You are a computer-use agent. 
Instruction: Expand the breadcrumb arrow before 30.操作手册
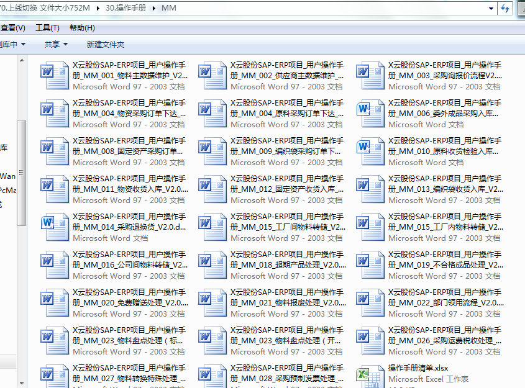click(101, 9)
